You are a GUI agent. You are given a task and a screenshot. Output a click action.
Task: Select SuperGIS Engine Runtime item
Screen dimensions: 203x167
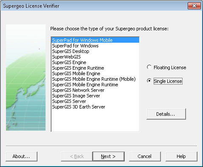coord(95,68)
